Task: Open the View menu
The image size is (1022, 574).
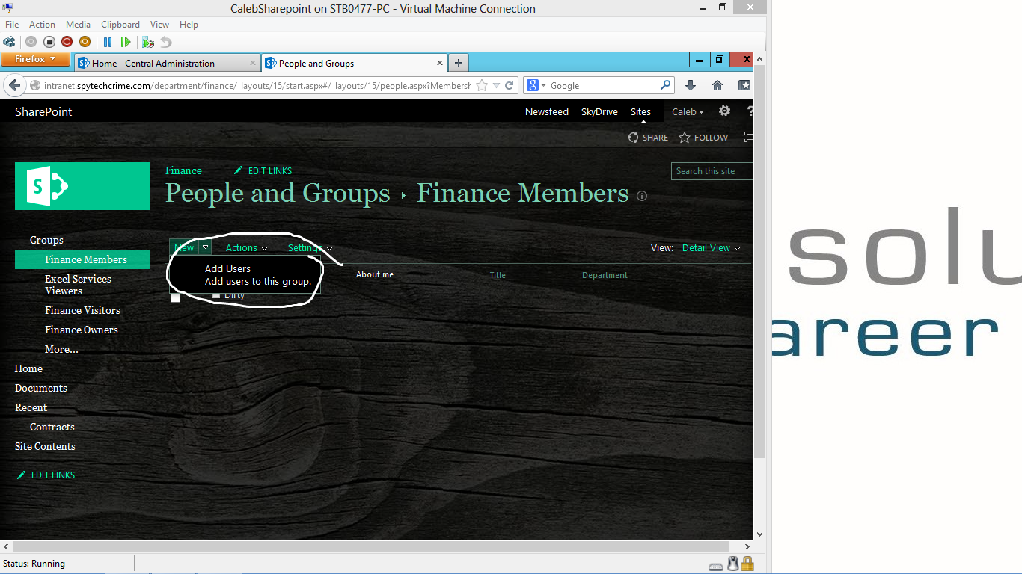Action: [159, 25]
